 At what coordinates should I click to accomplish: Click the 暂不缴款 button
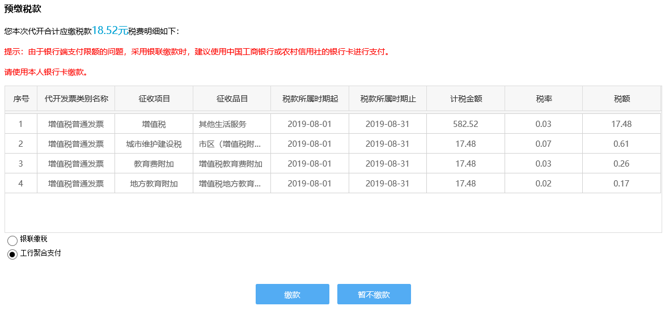[x=374, y=294]
